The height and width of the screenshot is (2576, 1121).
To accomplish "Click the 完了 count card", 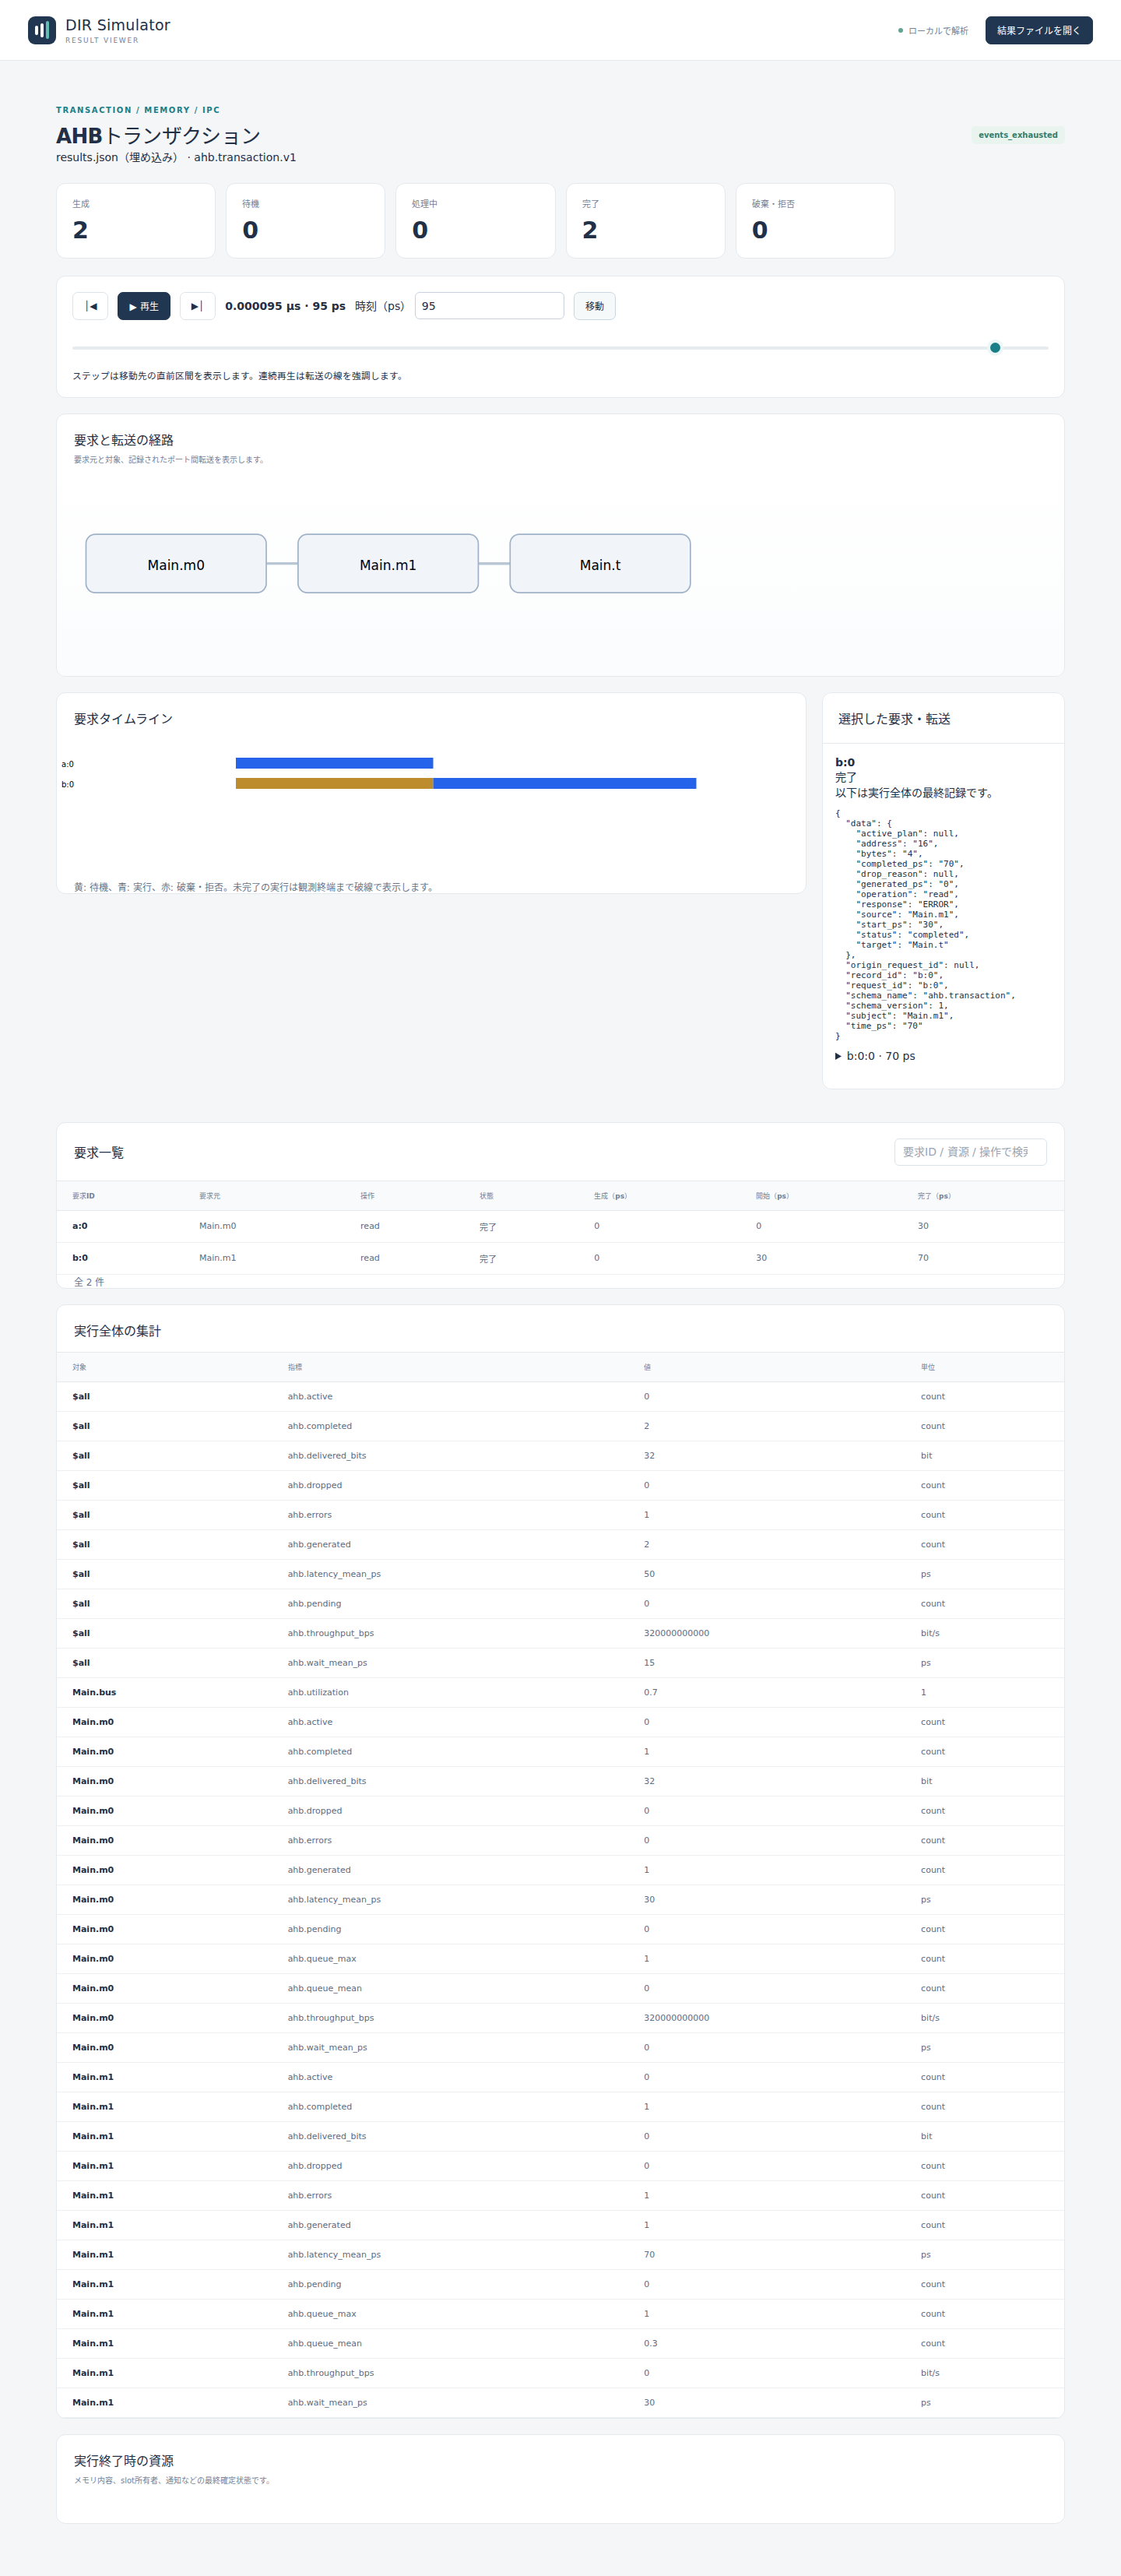I will pyautogui.click(x=645, y=221).
